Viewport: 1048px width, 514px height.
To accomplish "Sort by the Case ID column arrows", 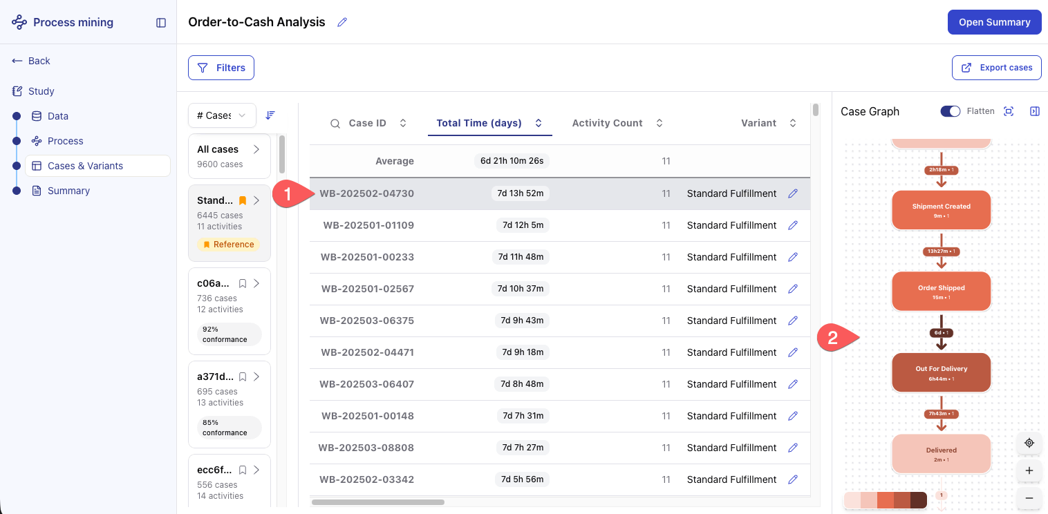I will pos(403,123).
